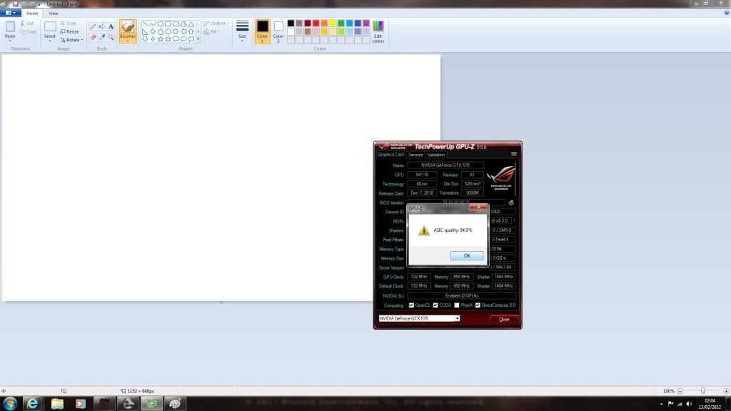Select the Text tool in Paint

[111, 26]
